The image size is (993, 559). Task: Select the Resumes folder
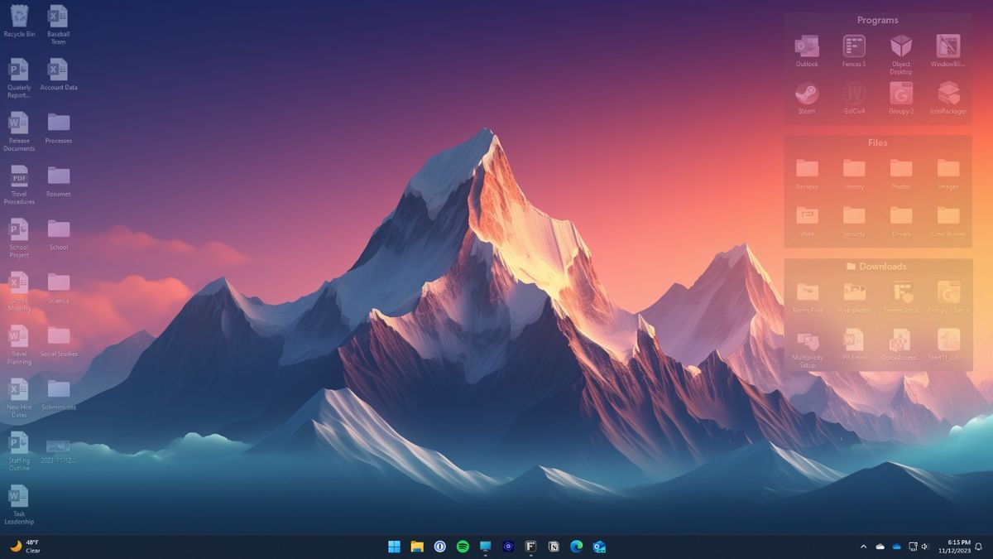pos(58,181)
